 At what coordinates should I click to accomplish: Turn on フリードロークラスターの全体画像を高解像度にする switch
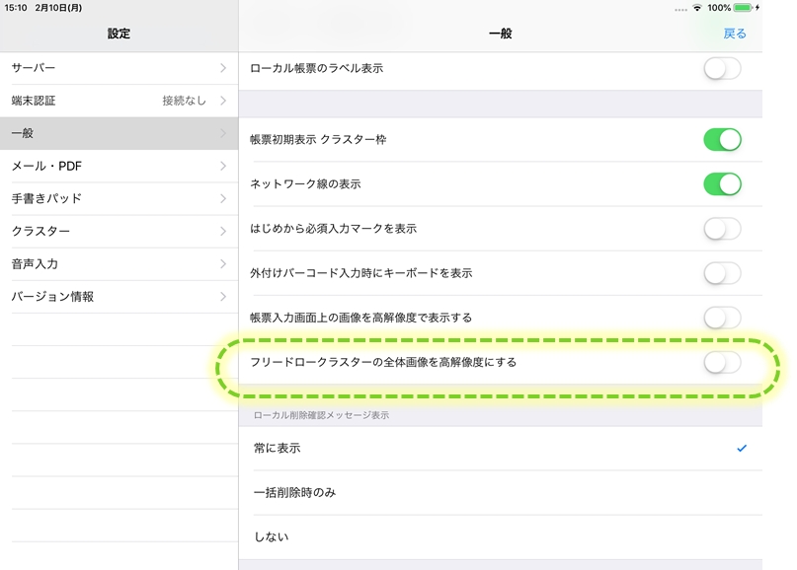click(x=722, y=362)
